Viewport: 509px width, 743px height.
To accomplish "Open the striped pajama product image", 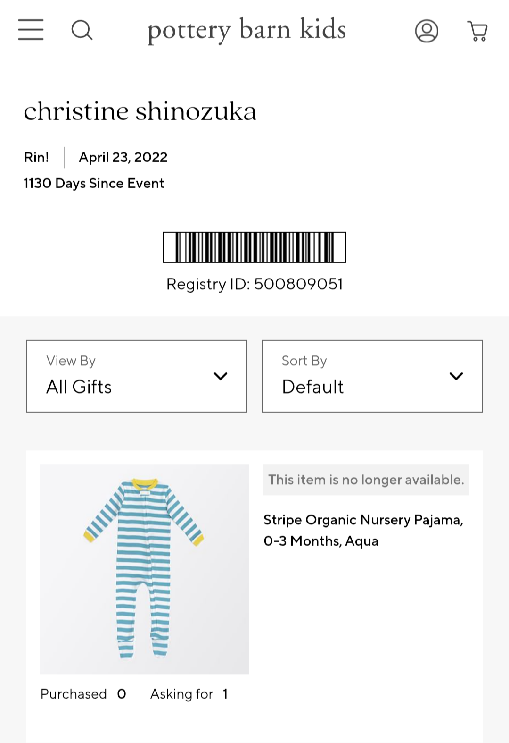I will pyautogui.click(x=145, y=569).
